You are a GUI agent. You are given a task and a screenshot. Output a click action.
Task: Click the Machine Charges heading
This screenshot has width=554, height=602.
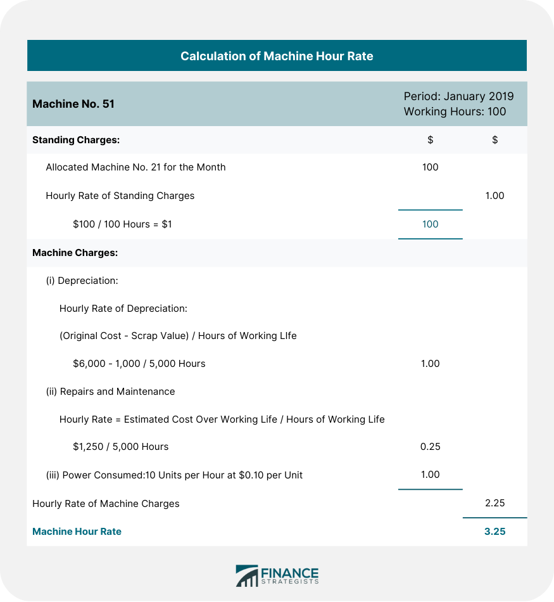coord(75,252)
